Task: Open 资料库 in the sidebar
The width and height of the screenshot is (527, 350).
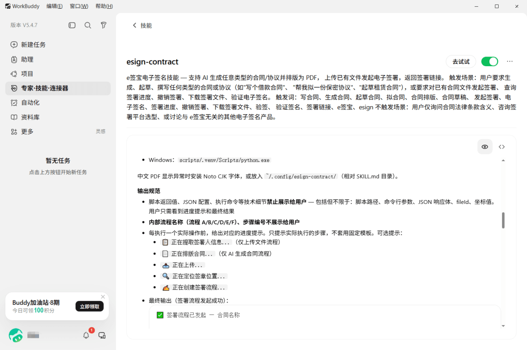Action: pos(58,117)
